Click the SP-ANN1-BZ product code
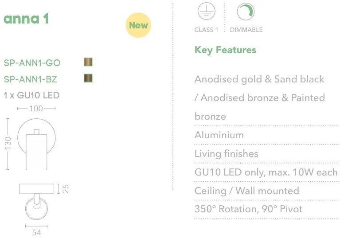 point(31,79)
